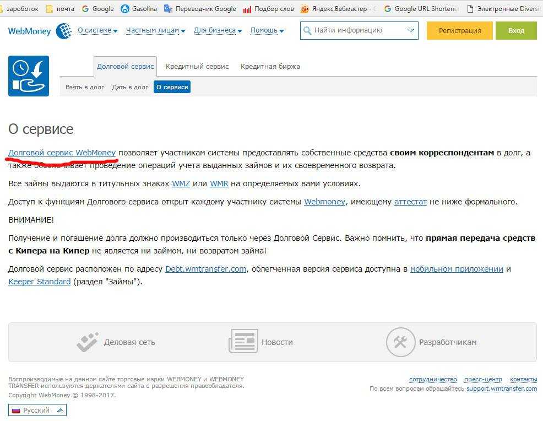Select the Взять в долг subtab

pos(85,87)
